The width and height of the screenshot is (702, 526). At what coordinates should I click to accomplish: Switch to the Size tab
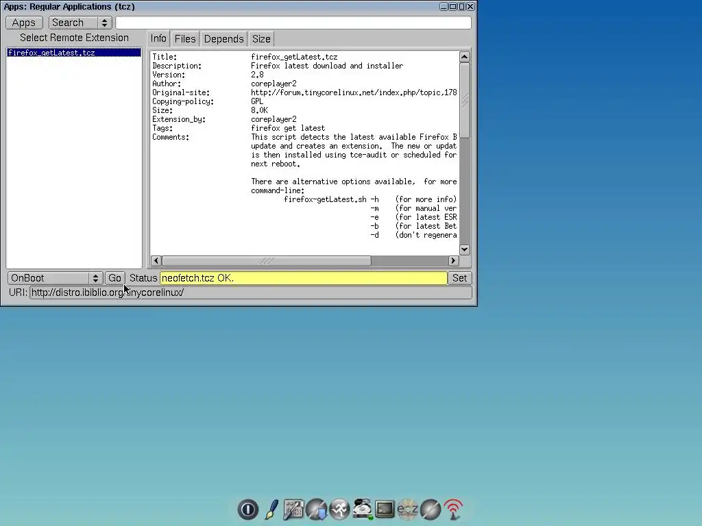pyautogui.click(x=261, y=39)
